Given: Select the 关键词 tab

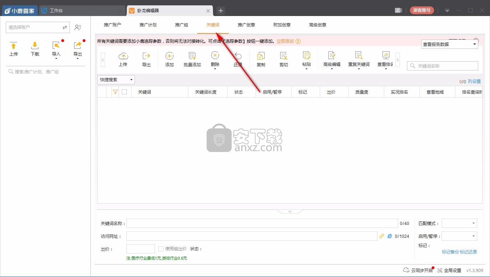Looking at the screenshot, I should pos(213,25).
